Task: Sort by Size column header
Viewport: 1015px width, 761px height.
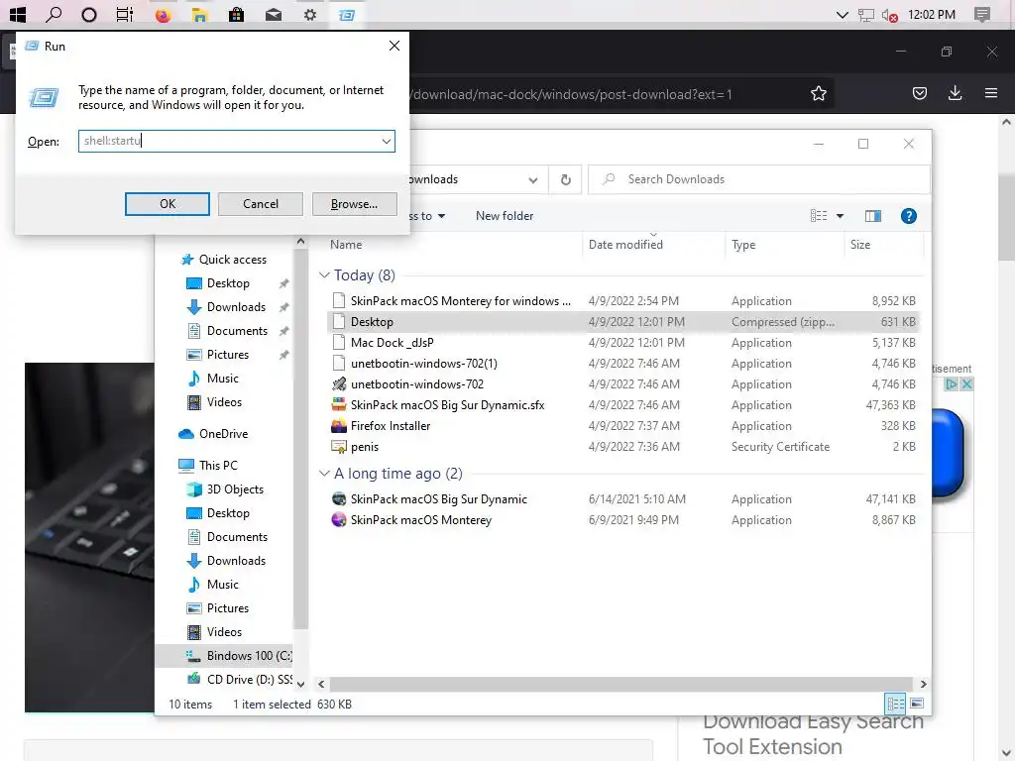Action: click(x=859, y=245)
